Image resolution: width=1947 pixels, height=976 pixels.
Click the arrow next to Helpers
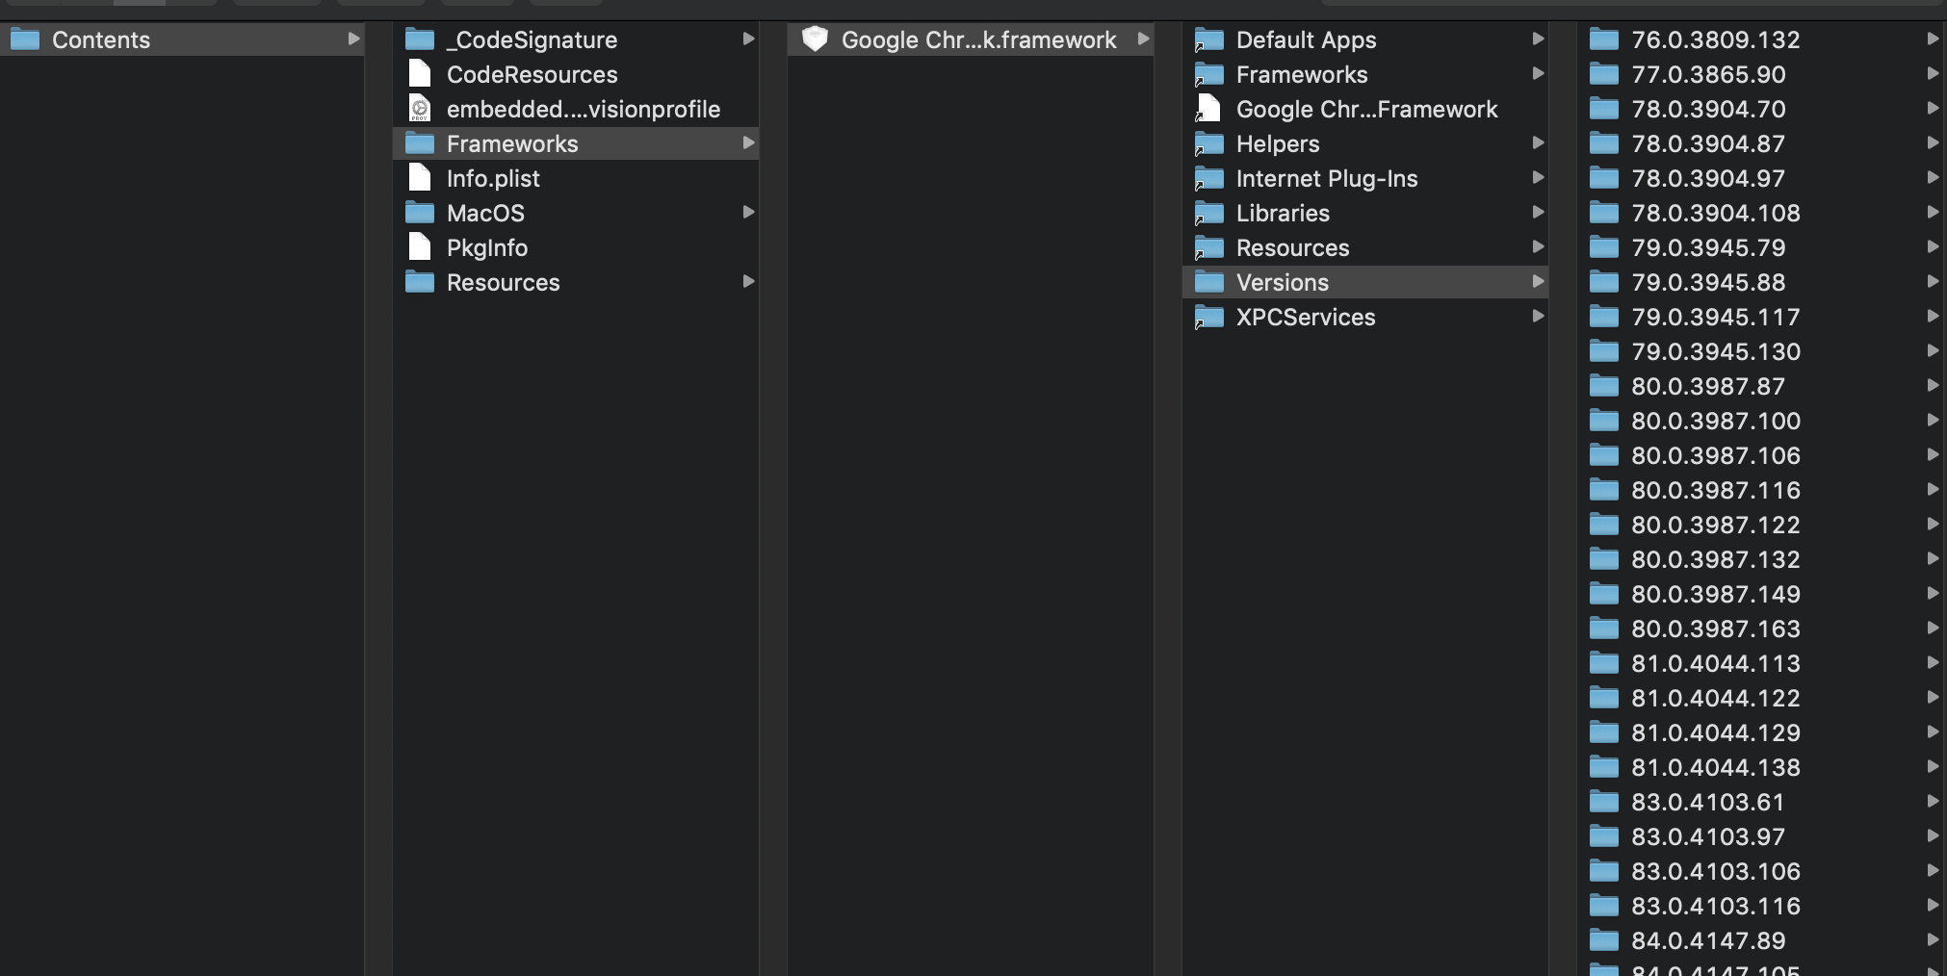point(1538,142)
